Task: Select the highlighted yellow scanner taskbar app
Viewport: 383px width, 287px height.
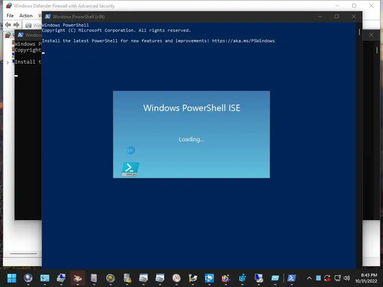Action: click(x=78, y=278)
